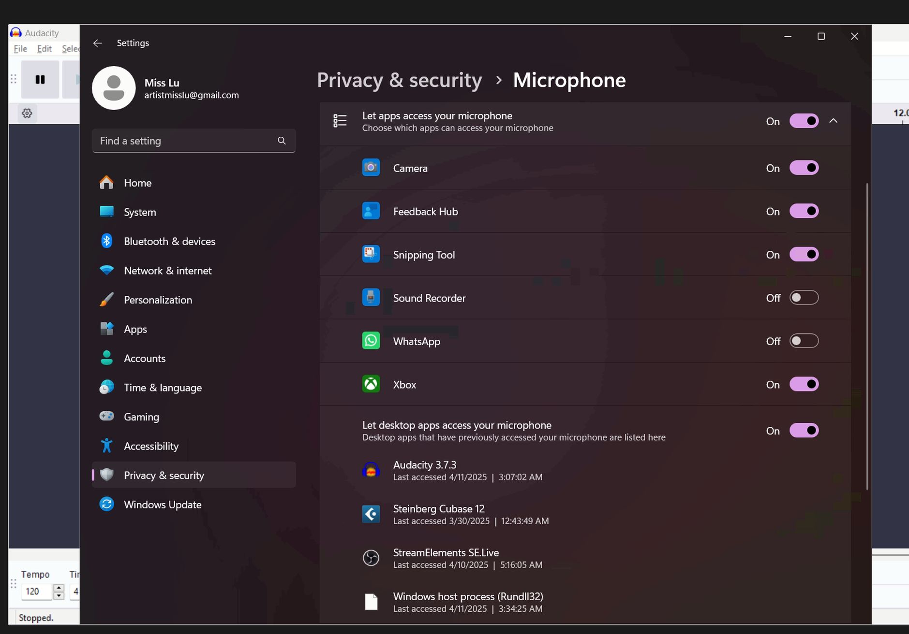Open Personalization settings
This screenshot has width=909, height=634.
pos(194,300)
